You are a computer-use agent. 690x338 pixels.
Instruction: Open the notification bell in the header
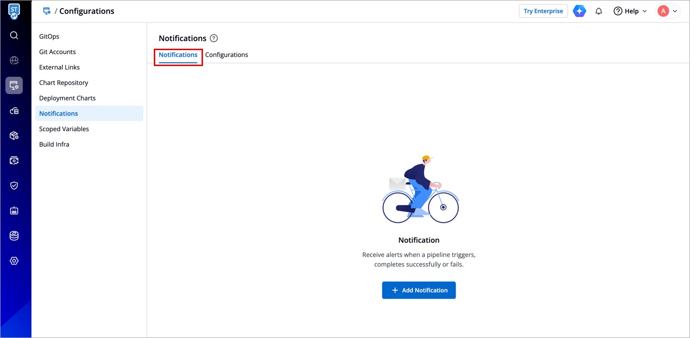(599, 11)
